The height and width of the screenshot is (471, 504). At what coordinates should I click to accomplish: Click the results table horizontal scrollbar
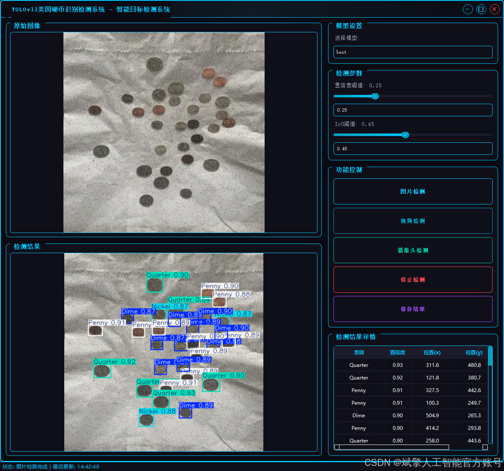pyautogui.click(x=412, y=447)
